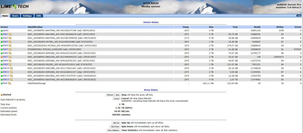Open the Log button at top right
This screenshot has width=303, height=133.
pyautogui.click(x=299, y=15)
